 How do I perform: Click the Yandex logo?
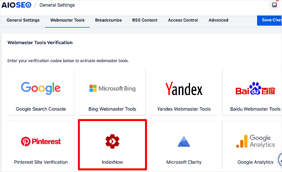pyautogui.click(x=184, y=89)
